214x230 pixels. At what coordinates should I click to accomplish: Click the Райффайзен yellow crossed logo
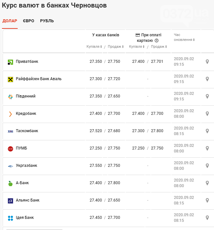click(10, 80)
